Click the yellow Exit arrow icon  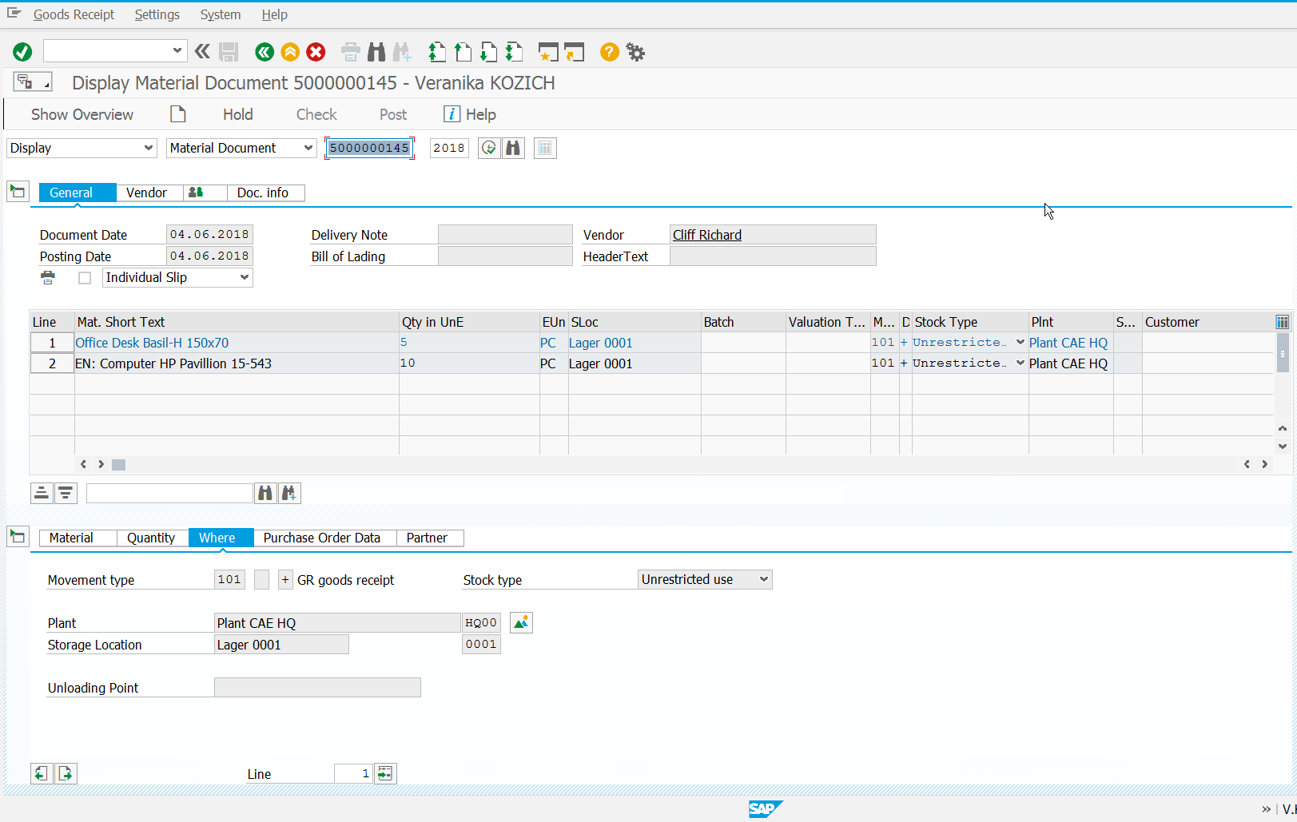(x=290, y=52)
